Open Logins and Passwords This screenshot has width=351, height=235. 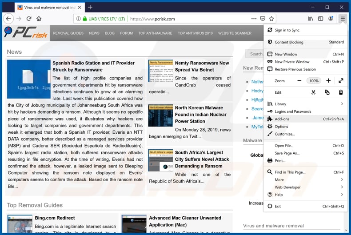tap(305, 112)
